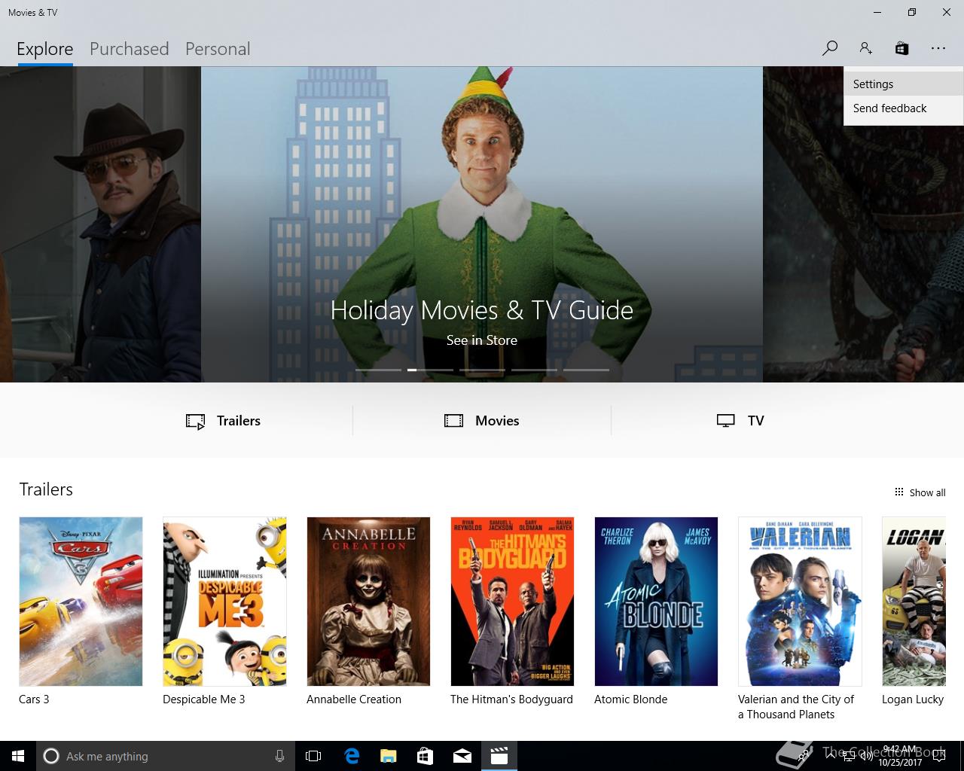Click the three-dot more options icon

point(938,48)
